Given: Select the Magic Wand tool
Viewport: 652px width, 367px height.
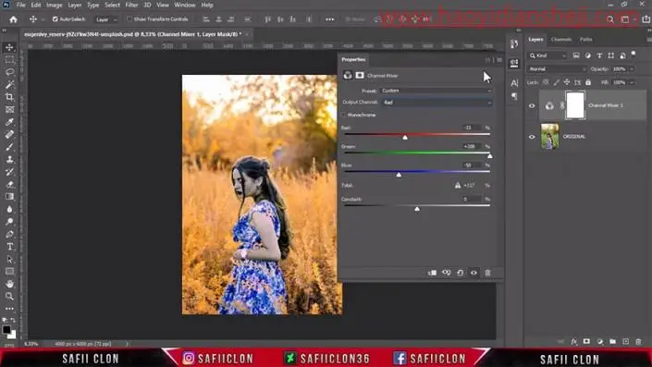Looking at the screenshot, I should [x=9, y=85].
